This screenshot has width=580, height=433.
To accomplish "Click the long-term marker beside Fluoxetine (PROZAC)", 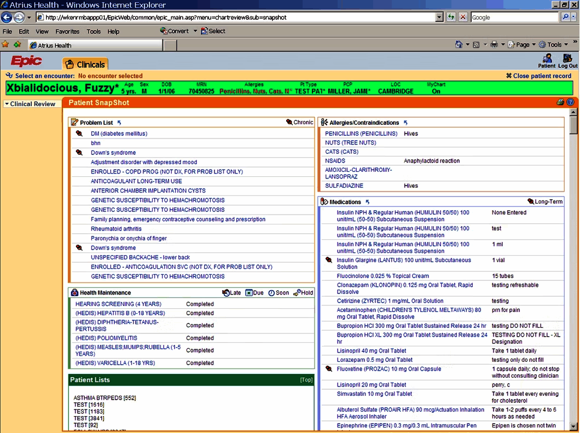I will pos(328,368).
